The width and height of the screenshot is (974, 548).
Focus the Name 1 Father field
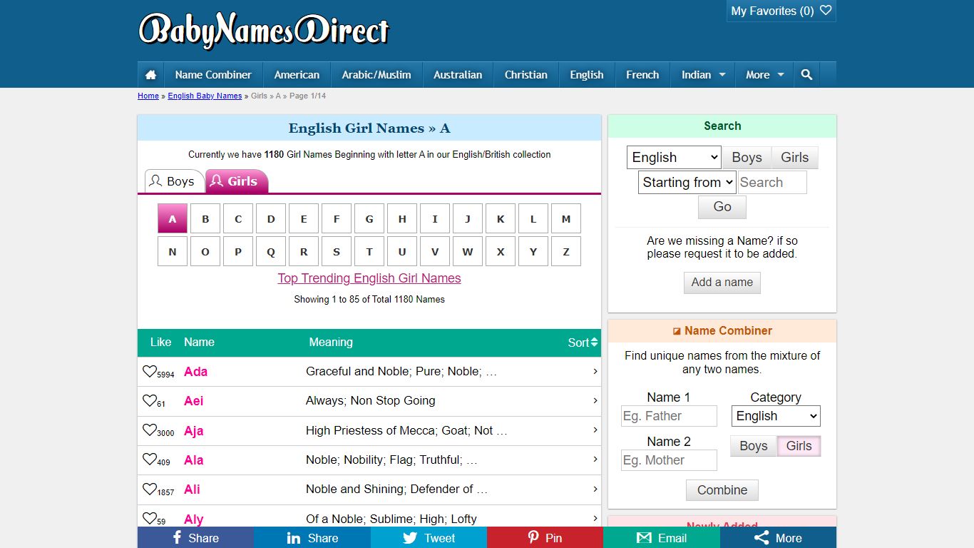[x=669, y=416]
